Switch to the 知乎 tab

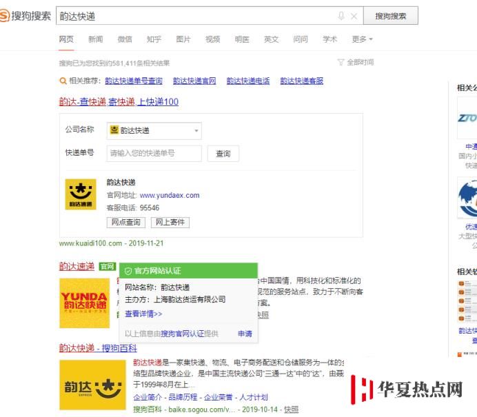pos(154,39)
